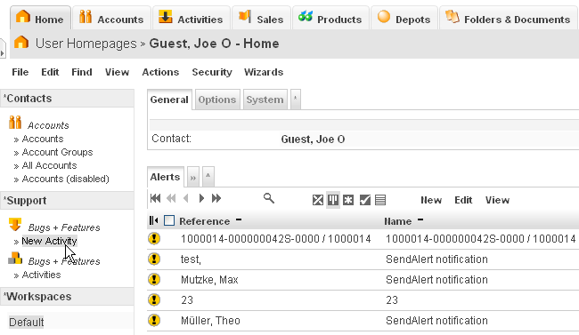Open the Accounts top tab

[x=112, y=18]
